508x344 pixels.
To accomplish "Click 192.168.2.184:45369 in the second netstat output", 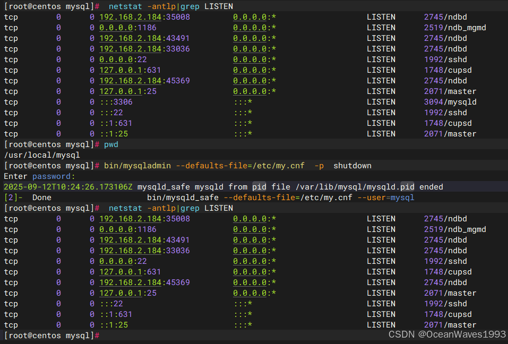I will coord(144,282).
